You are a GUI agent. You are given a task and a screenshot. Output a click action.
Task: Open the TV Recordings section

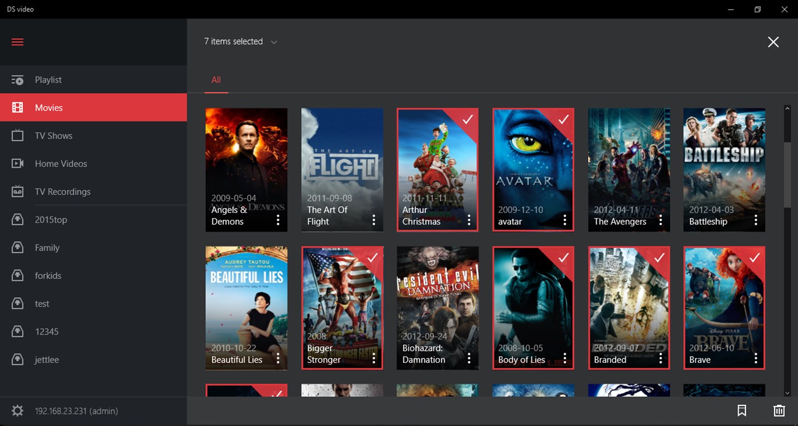(62, 191)
